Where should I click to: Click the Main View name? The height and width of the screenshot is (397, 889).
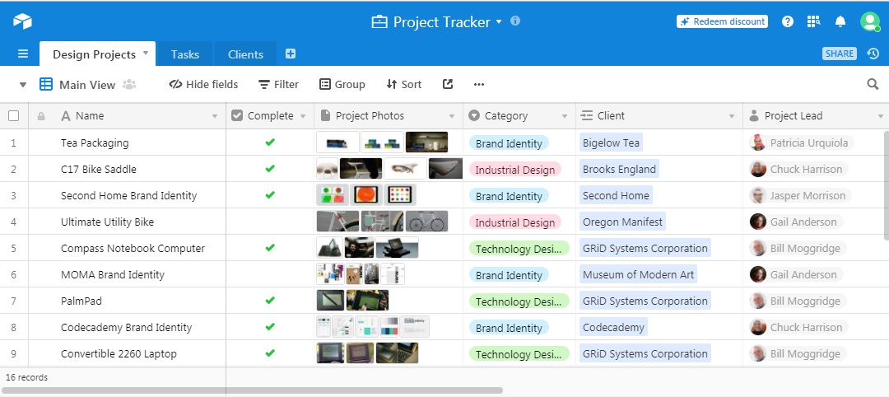point(87,85)
